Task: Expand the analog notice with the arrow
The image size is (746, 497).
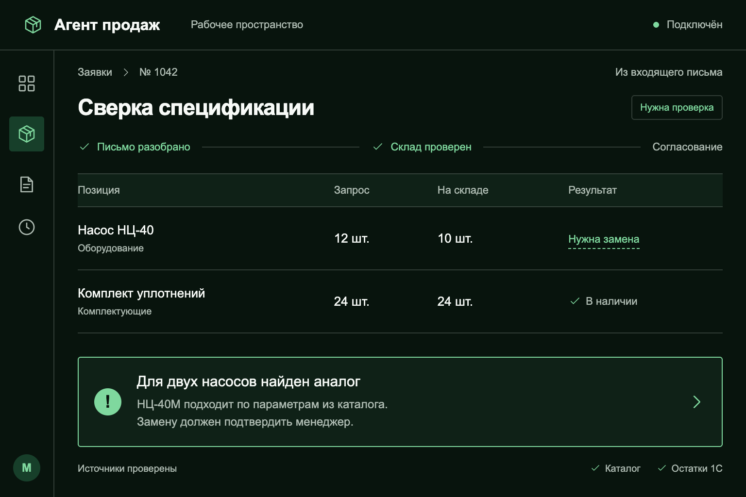Action: 697,402
